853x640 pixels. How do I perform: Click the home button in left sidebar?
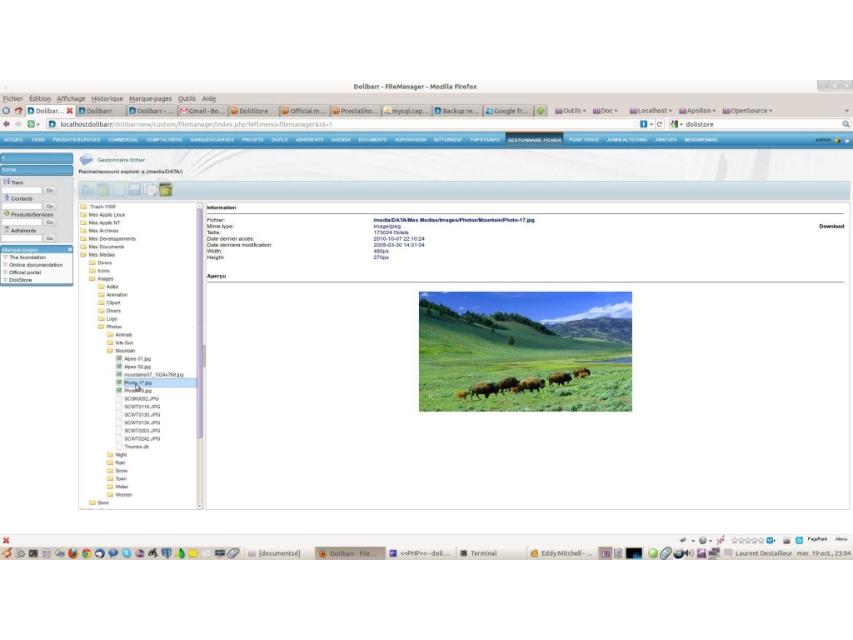37,170
